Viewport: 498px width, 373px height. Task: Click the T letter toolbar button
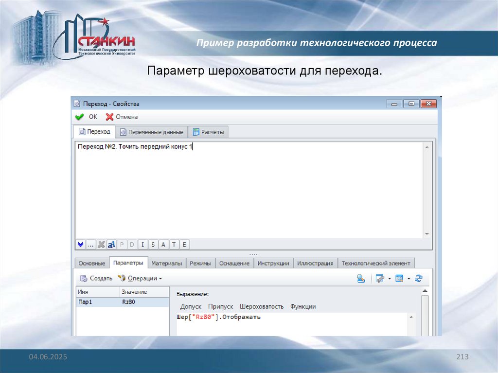click(x=174, y=244)
